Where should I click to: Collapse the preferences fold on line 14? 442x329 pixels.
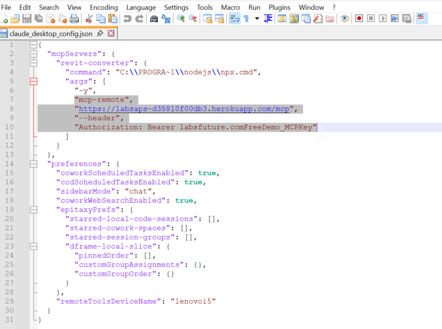[33, 164]
